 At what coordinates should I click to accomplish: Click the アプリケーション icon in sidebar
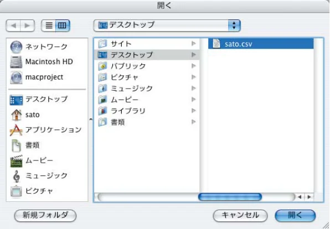coord(16,130)
